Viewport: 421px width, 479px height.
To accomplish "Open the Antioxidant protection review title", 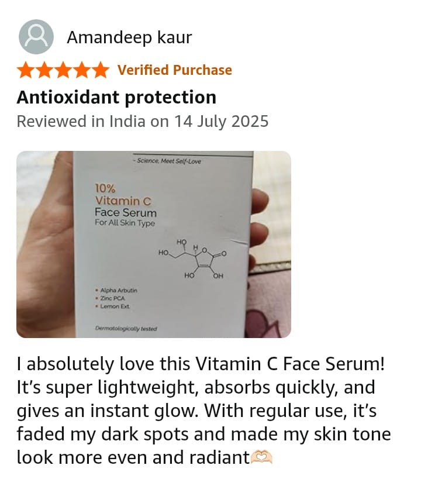I will tap(116, 97).
